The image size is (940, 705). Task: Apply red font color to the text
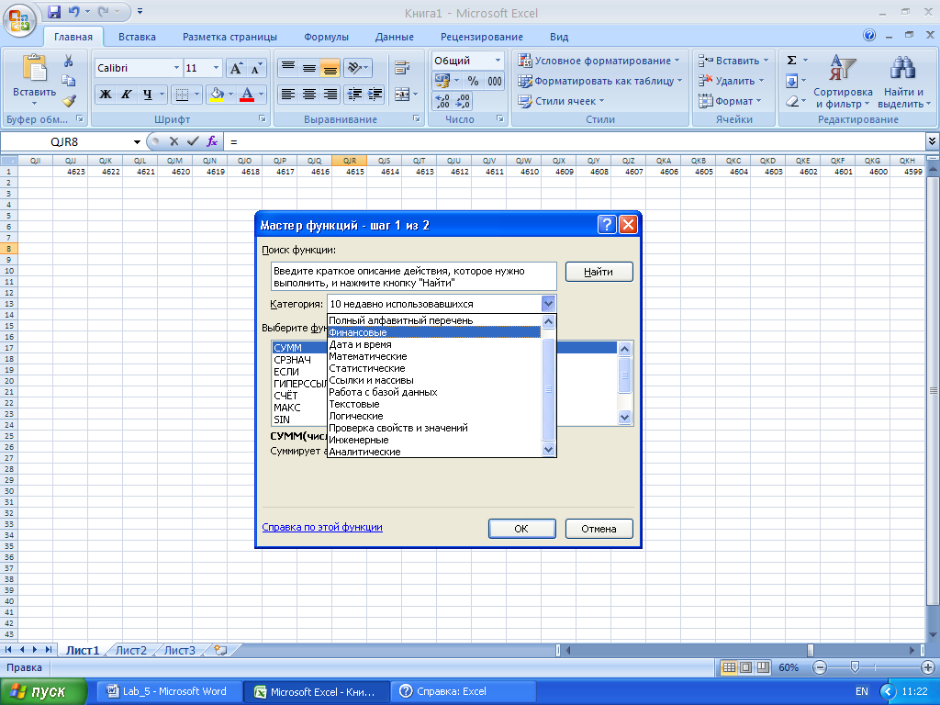pyautogui.click(x=246, y=95)
